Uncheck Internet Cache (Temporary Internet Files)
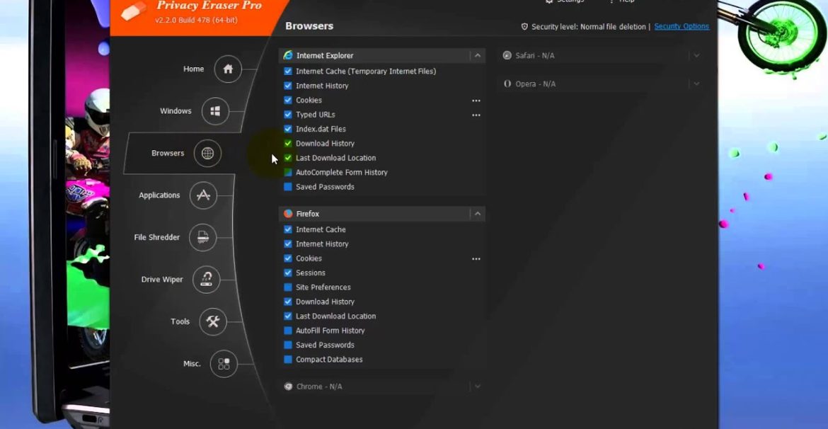The height and width of the screenshot is (429, 828). tap(288, 71)
